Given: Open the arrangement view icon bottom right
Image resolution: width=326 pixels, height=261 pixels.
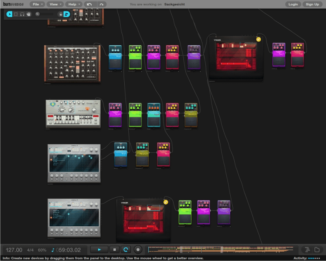Looking at the screenshot, I should pos(307,250).
